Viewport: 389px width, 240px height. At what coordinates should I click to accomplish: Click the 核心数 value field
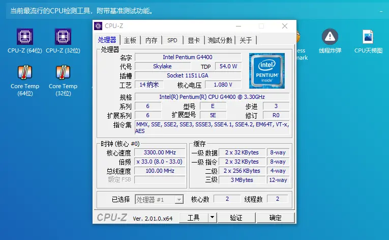[x=227, y=199]
